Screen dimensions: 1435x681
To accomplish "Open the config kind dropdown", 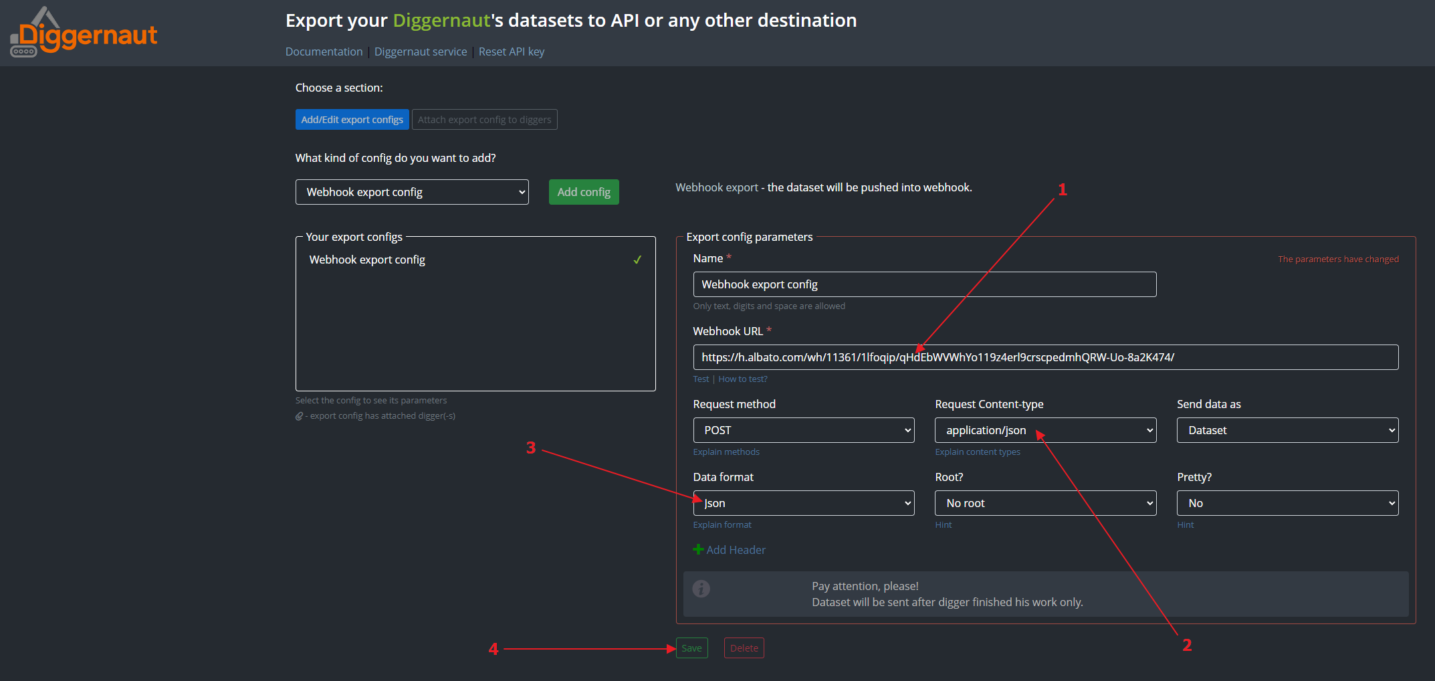I will point(412,192).
